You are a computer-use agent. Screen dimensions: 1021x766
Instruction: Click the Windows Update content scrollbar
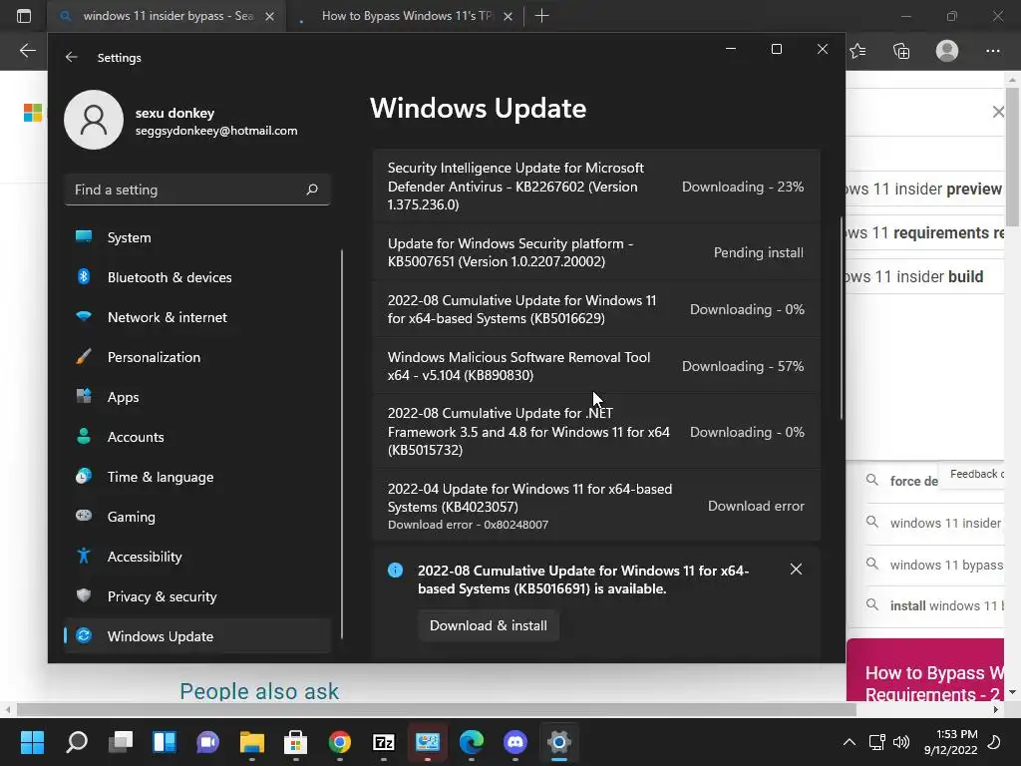(x=842, y=318)
